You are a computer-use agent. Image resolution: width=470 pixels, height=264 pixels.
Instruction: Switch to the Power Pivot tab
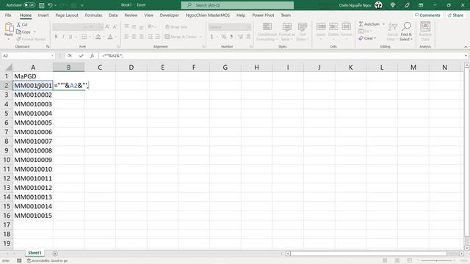(x=263, y=15)
